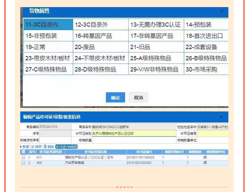The width and height of the screenshot is (249, 192).
Task: Toggle the select-all checkbox in table header
Action: point(23,152)
